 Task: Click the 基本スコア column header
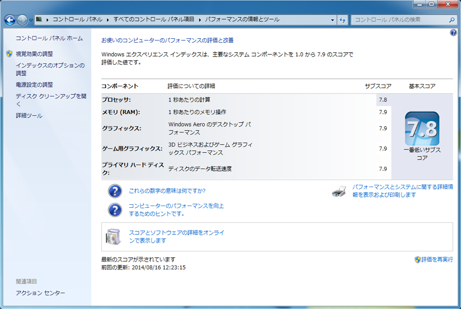tap(422, 86)
